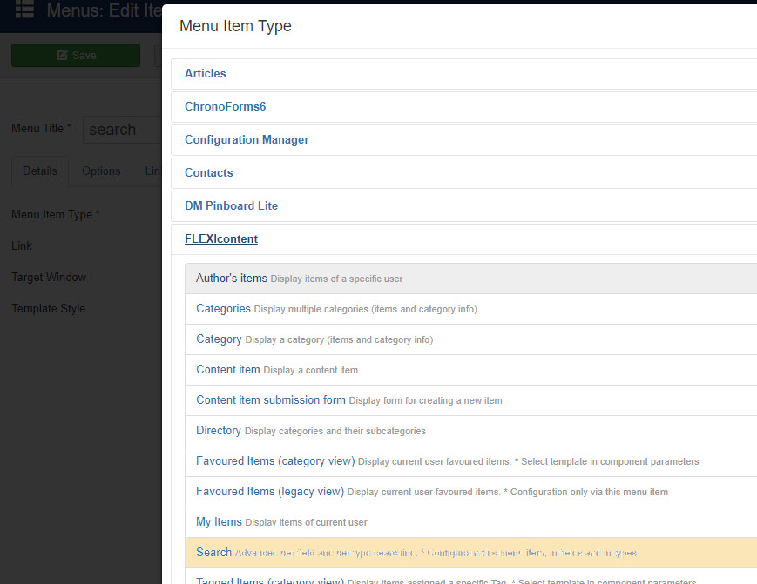Select the Directory menu type

coord(219,430)
